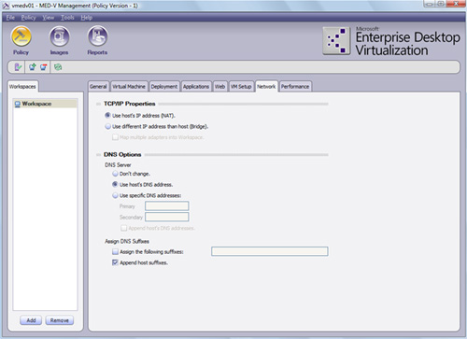The image size is (467, 339).
Task: Switch to the VM Setup tab
Action: pyautogui.click(x=241, y=87)
